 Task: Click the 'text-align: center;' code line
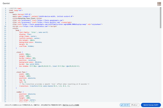click(x=27, y=100)
